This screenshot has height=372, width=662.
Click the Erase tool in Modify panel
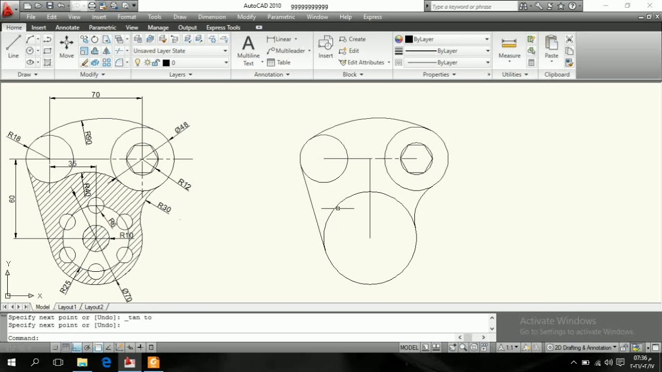[84, 63]
